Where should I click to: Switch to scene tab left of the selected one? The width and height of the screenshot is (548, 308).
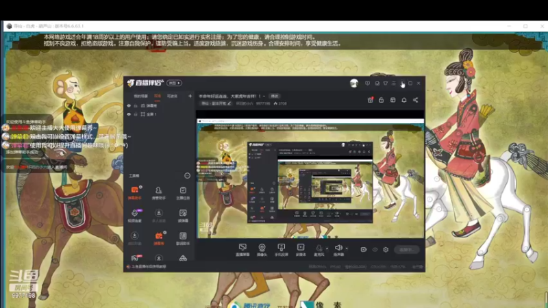tap(141, 96)
